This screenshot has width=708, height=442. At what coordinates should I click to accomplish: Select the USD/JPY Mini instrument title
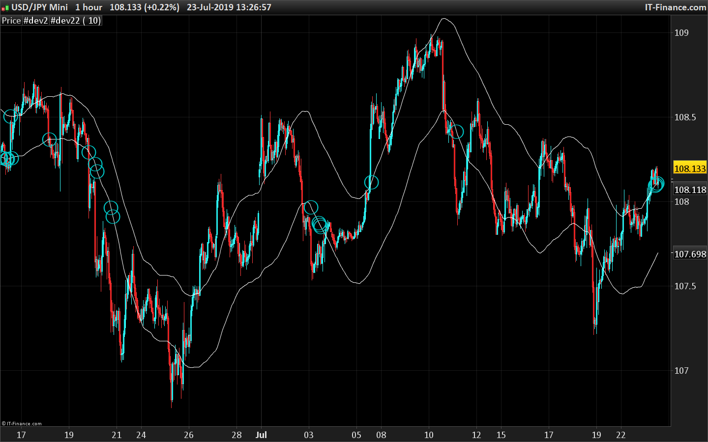coord(40,7)
